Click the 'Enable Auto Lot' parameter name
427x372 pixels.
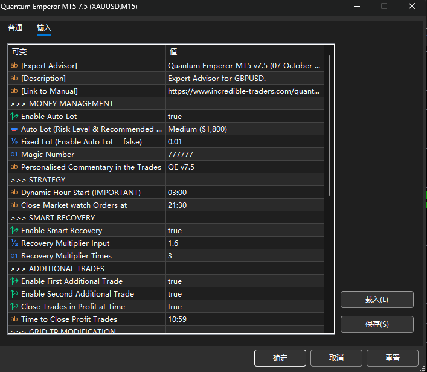[49, 117]
